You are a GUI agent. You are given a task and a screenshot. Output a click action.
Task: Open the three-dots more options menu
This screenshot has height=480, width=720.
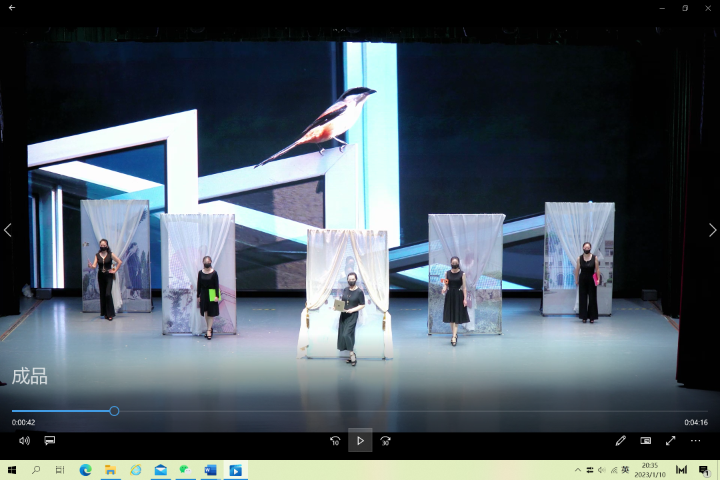click(695, 441)
